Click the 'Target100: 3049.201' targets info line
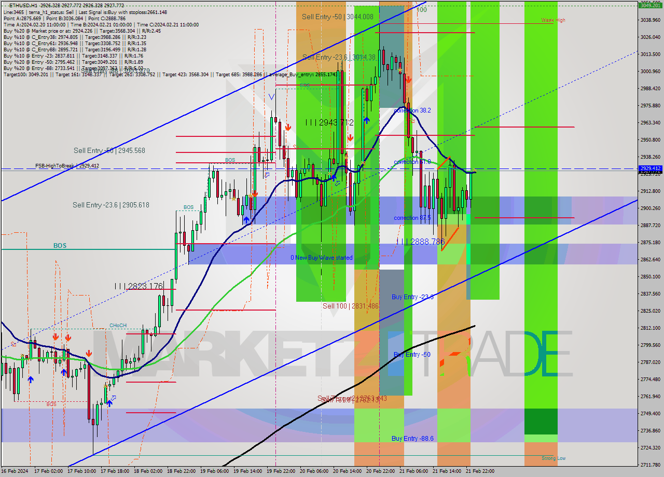This screenshot has height=477, width=664. click(x=170, y=75)
